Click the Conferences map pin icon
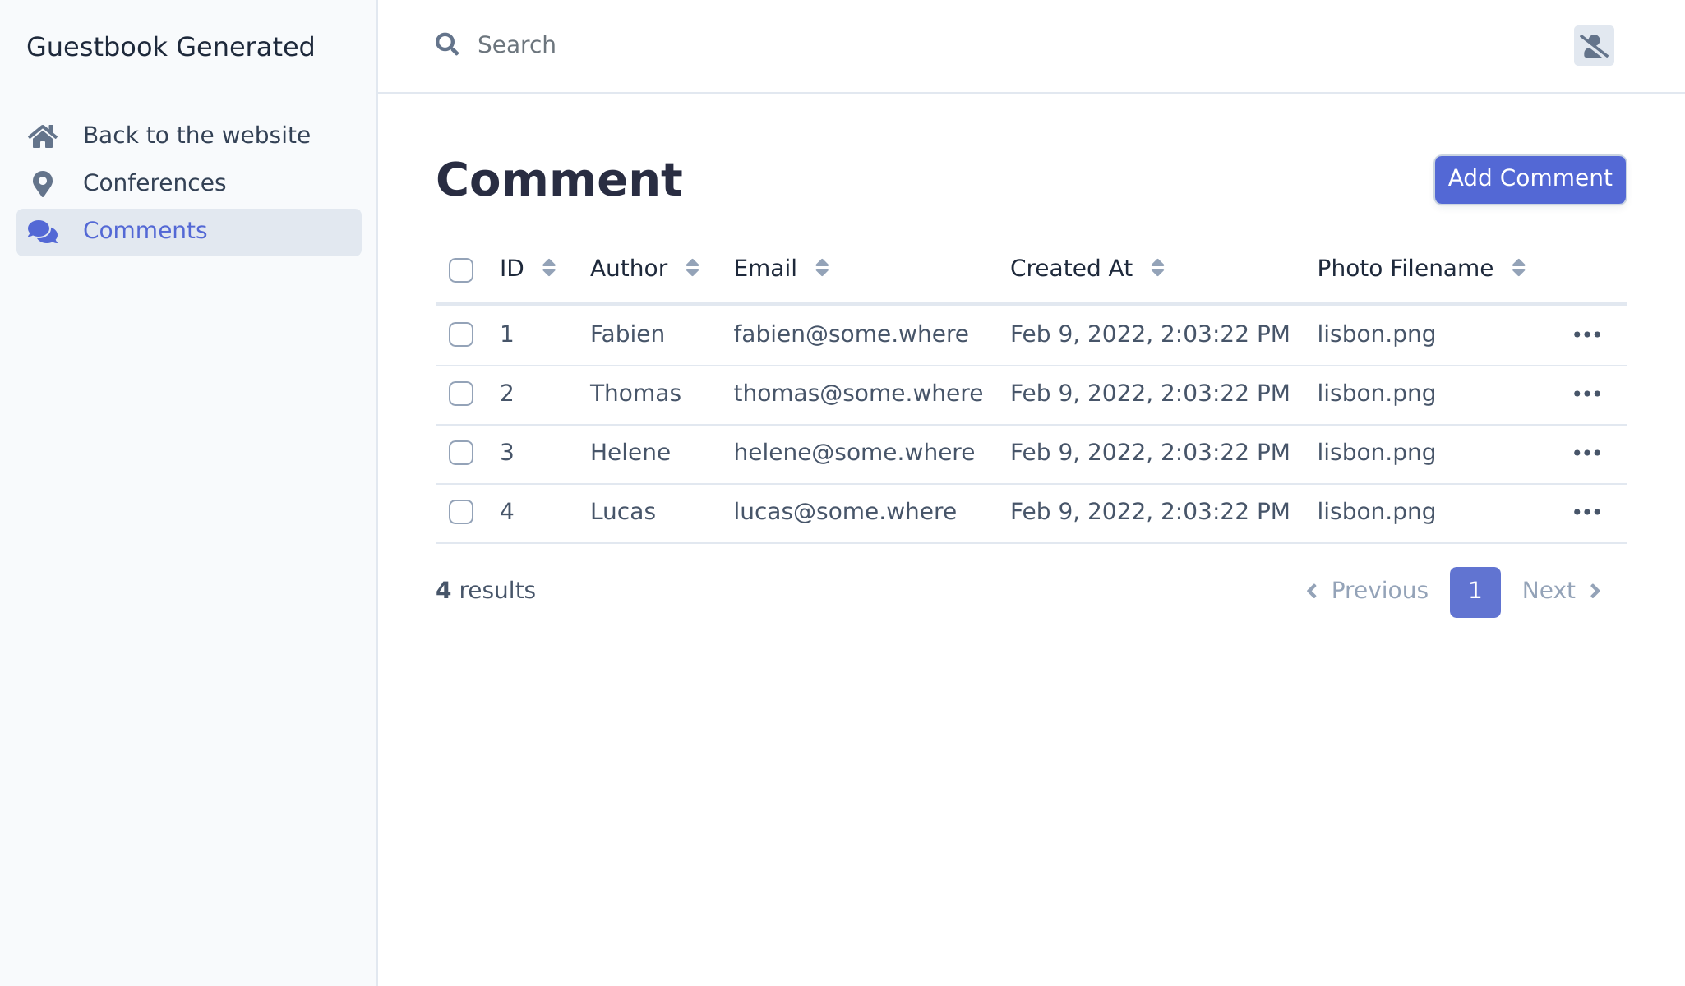 pos(43,184)
